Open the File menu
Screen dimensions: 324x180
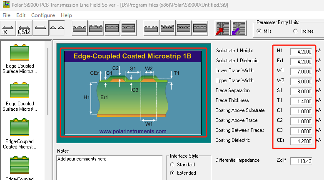(7, 15)
